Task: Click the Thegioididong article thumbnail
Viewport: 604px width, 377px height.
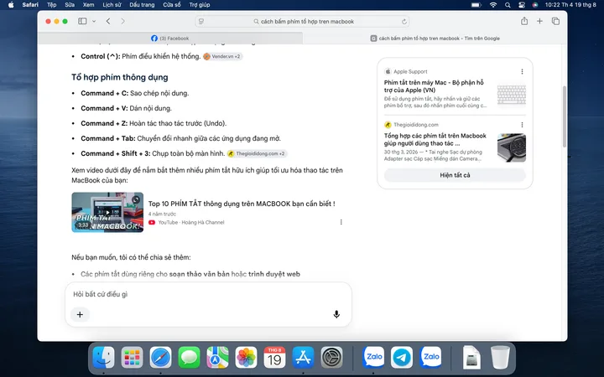Action: tap(512, 147)
